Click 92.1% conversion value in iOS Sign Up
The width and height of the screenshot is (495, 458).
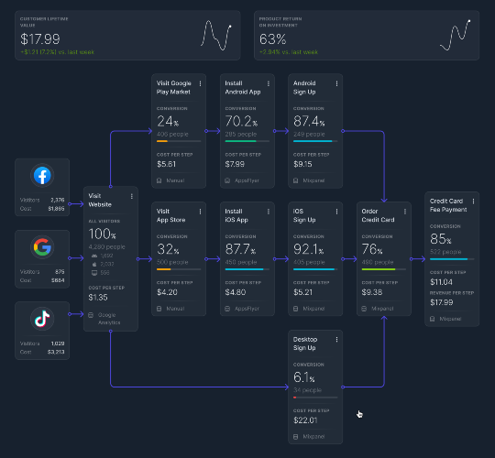click(x=308, y=249)
